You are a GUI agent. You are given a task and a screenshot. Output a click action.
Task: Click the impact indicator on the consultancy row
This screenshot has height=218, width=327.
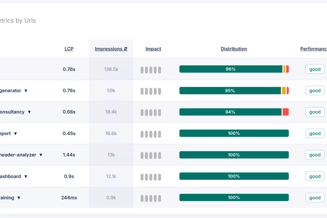pyautogui.click(x=150, y=112)
